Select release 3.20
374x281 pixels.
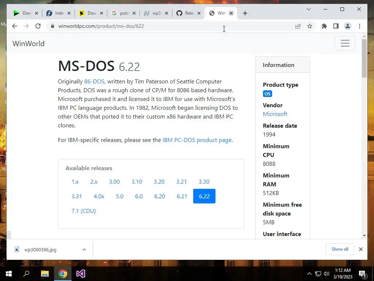[x=159, y=181]
